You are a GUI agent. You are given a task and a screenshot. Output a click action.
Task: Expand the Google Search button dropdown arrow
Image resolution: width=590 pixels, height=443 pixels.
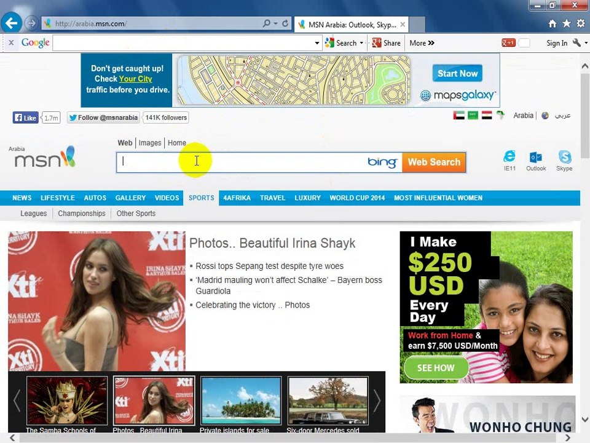pyautogui.click(x=361, y=43)
